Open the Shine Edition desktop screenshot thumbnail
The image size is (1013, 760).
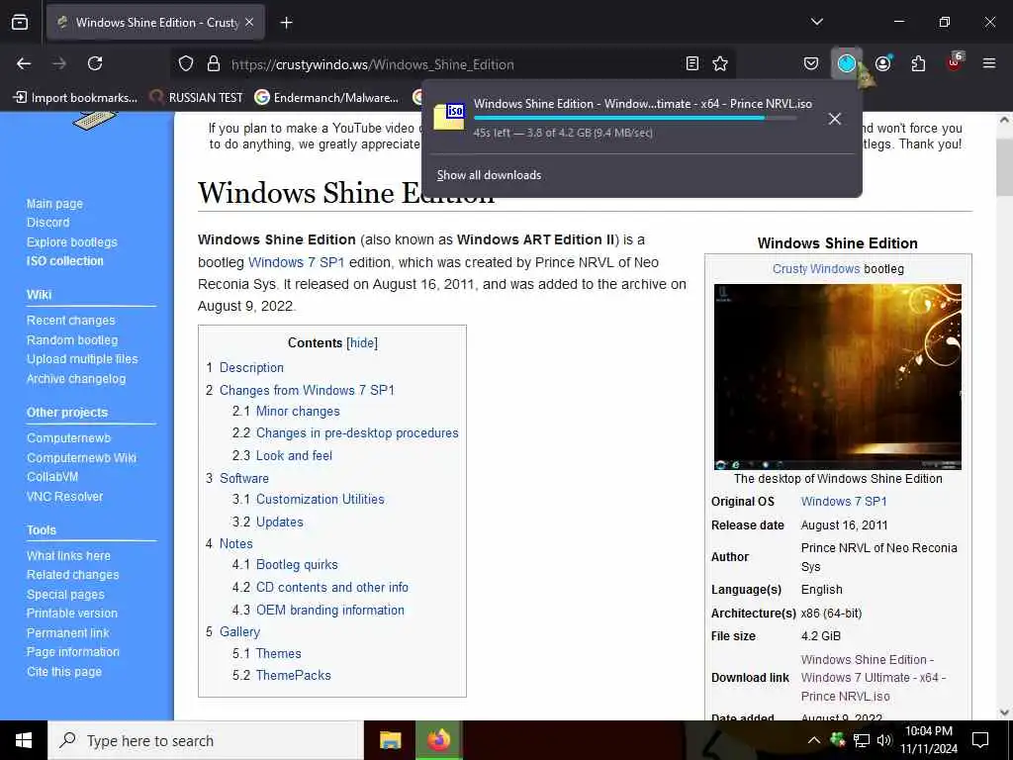click(x=837, y=377)
